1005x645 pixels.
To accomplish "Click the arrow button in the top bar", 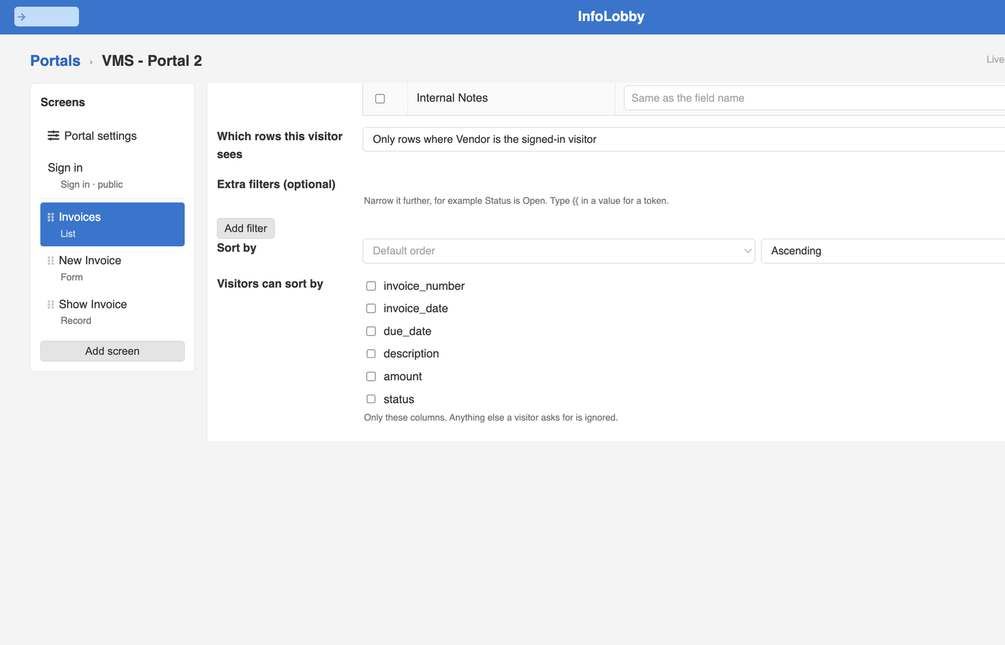I will coord(47,17).
